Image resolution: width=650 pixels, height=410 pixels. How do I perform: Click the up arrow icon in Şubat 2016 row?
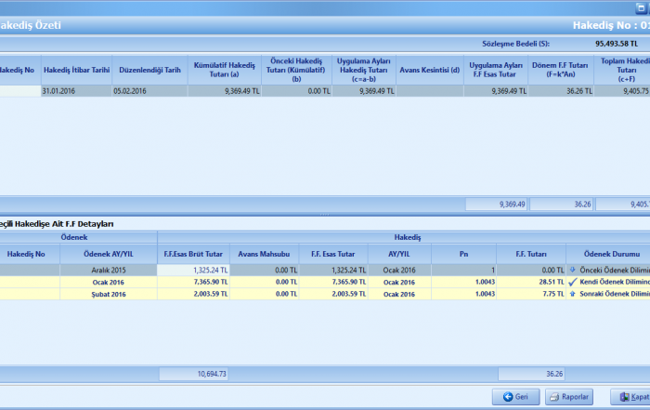(572, 293)
